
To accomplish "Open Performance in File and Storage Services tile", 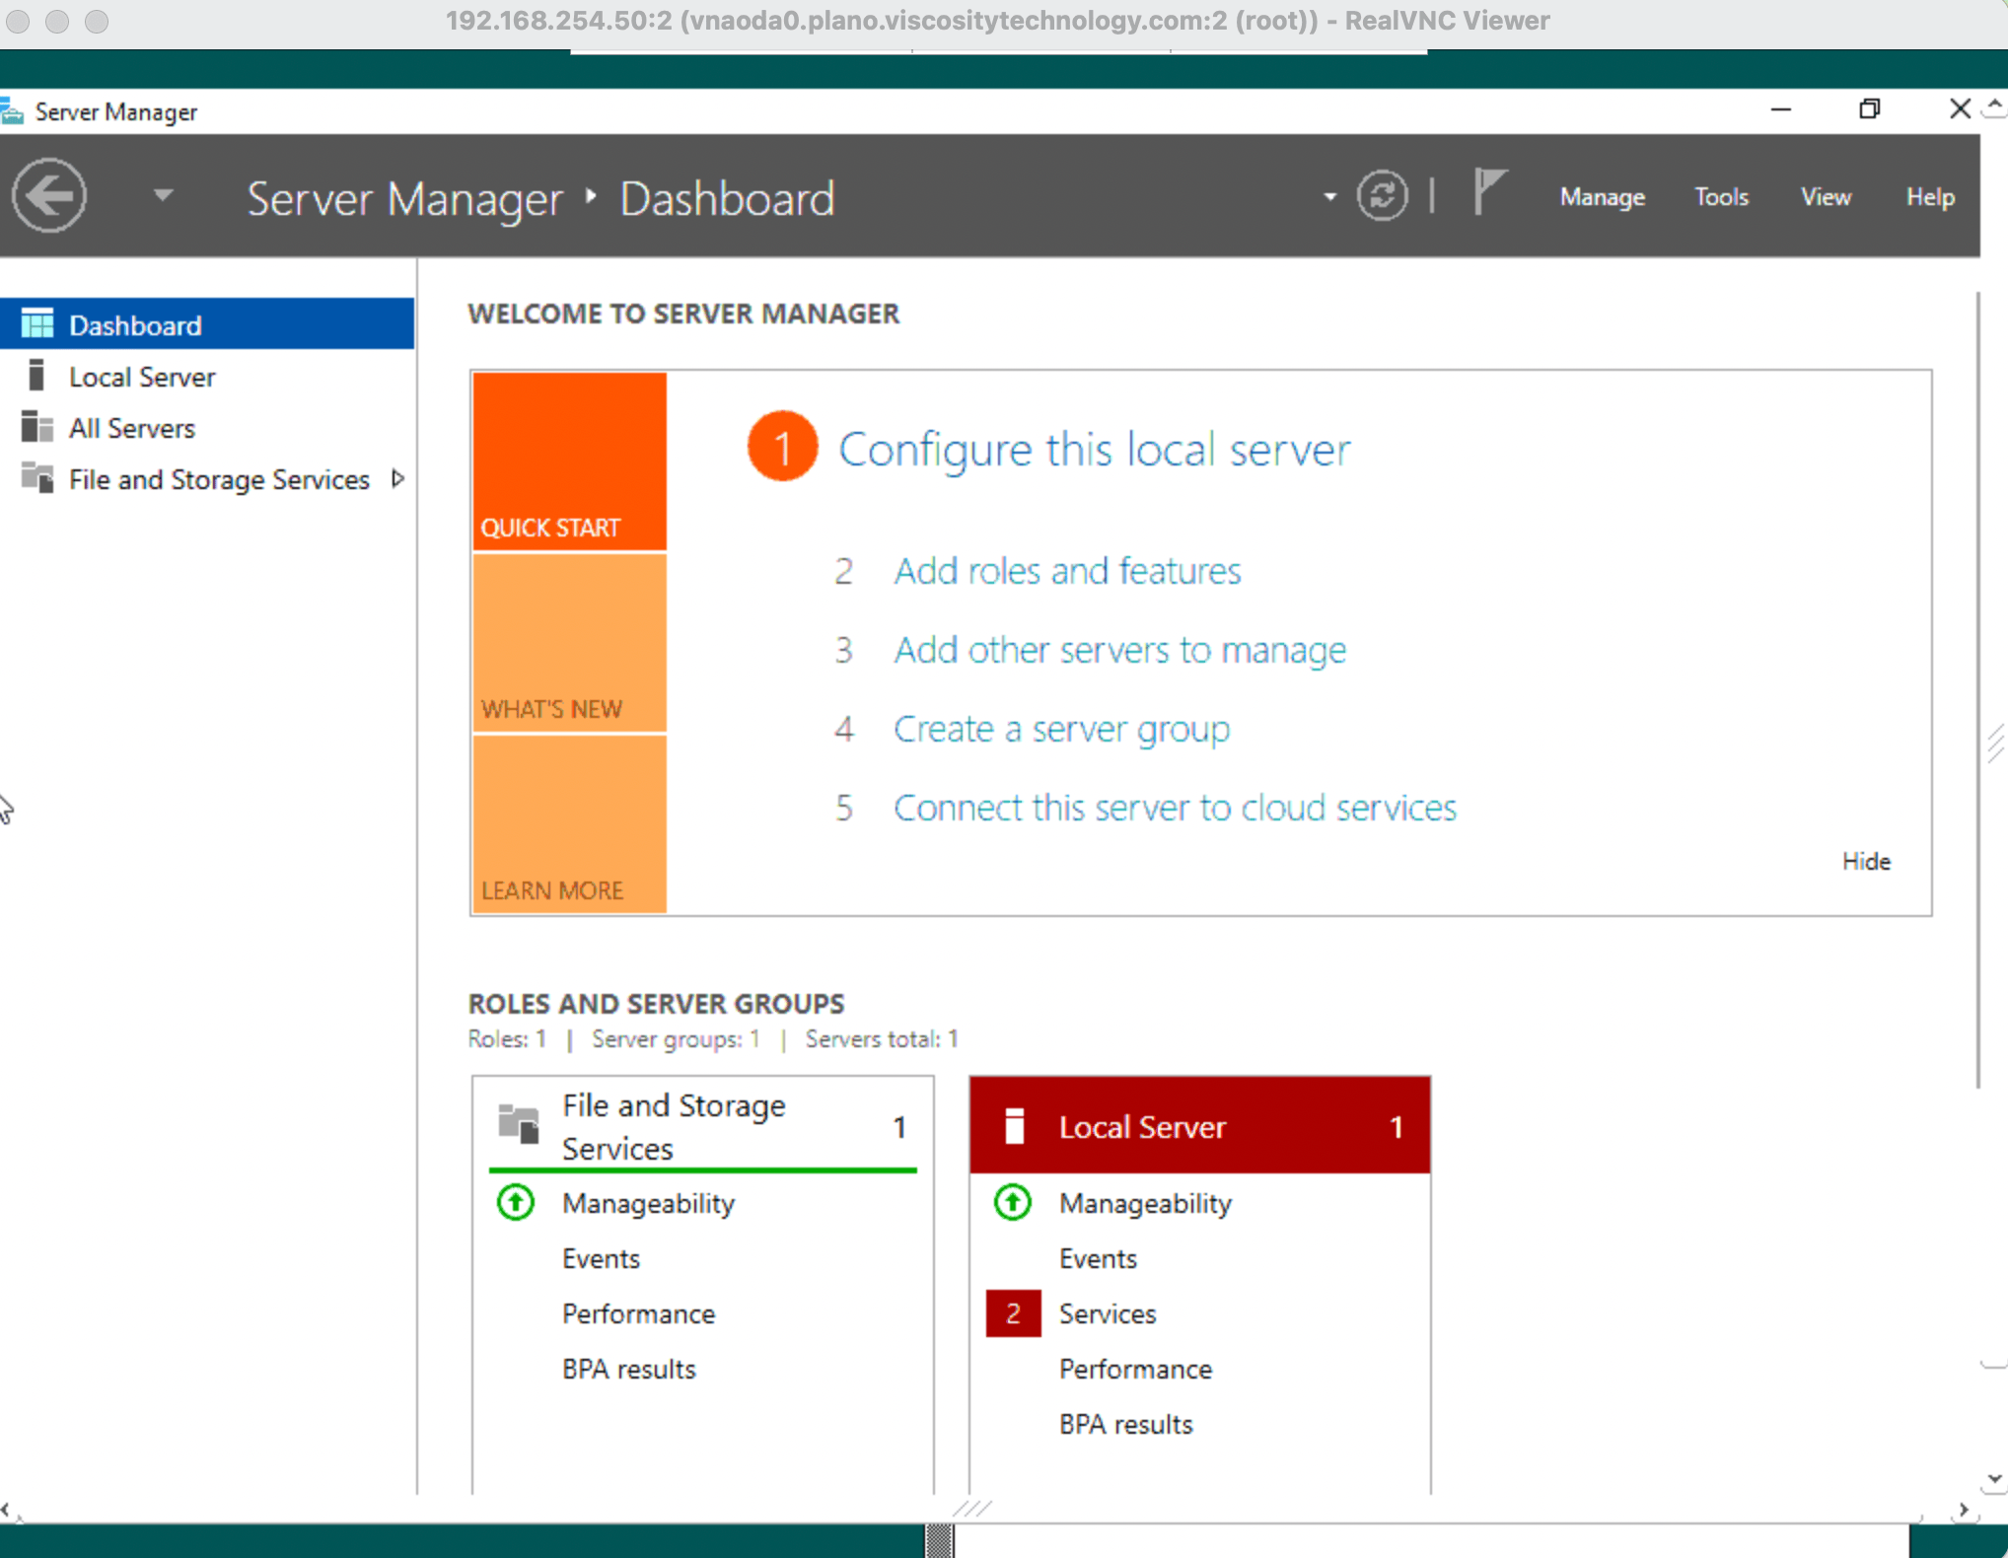I will click(638, 1313).
